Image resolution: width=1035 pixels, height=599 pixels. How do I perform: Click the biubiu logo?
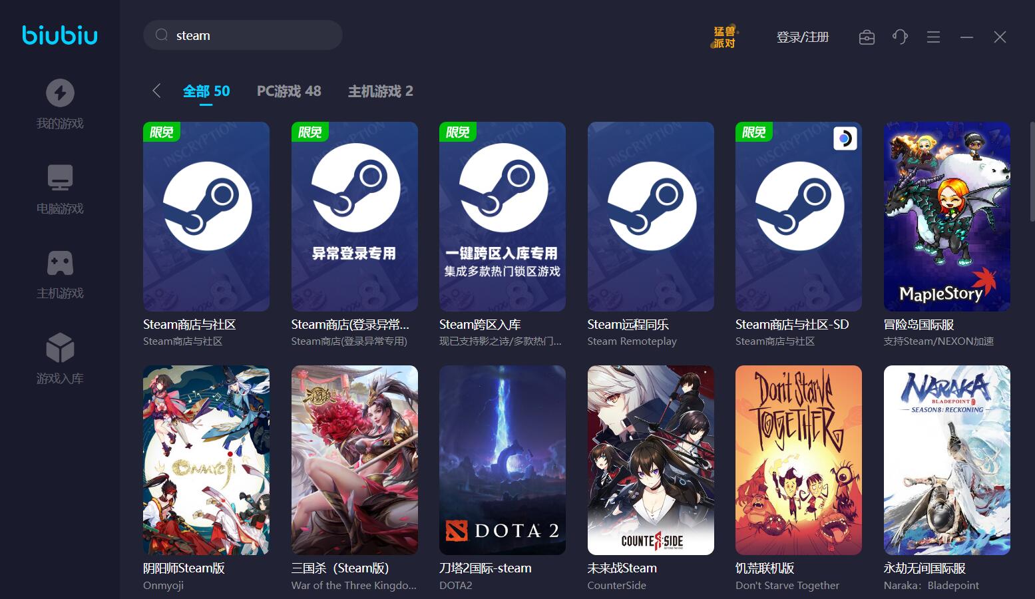click(x=60, y=35)
